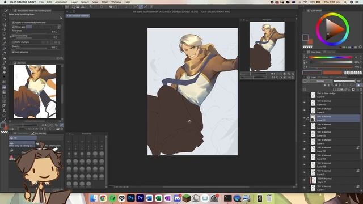Click the hue H value stepper
This screenshot has width=363, height=204.
[x=361, y=57]
